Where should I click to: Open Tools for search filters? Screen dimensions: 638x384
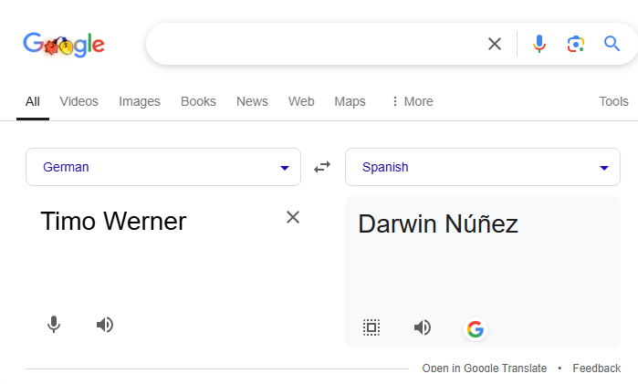coord(613,101)
